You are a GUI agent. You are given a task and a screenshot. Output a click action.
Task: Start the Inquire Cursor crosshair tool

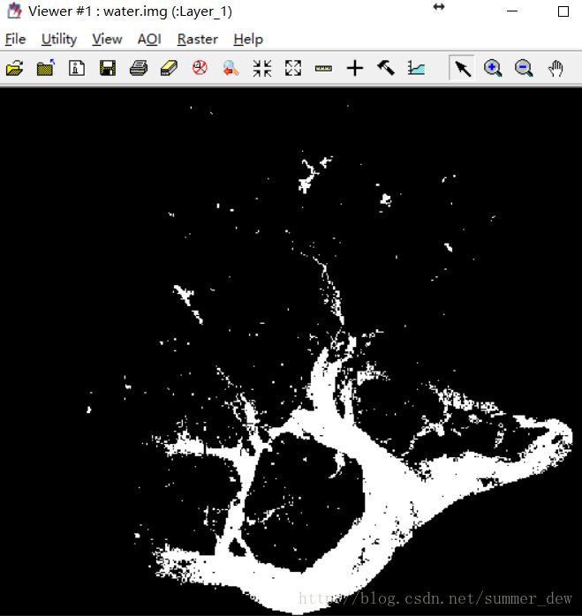pos(355,68)
